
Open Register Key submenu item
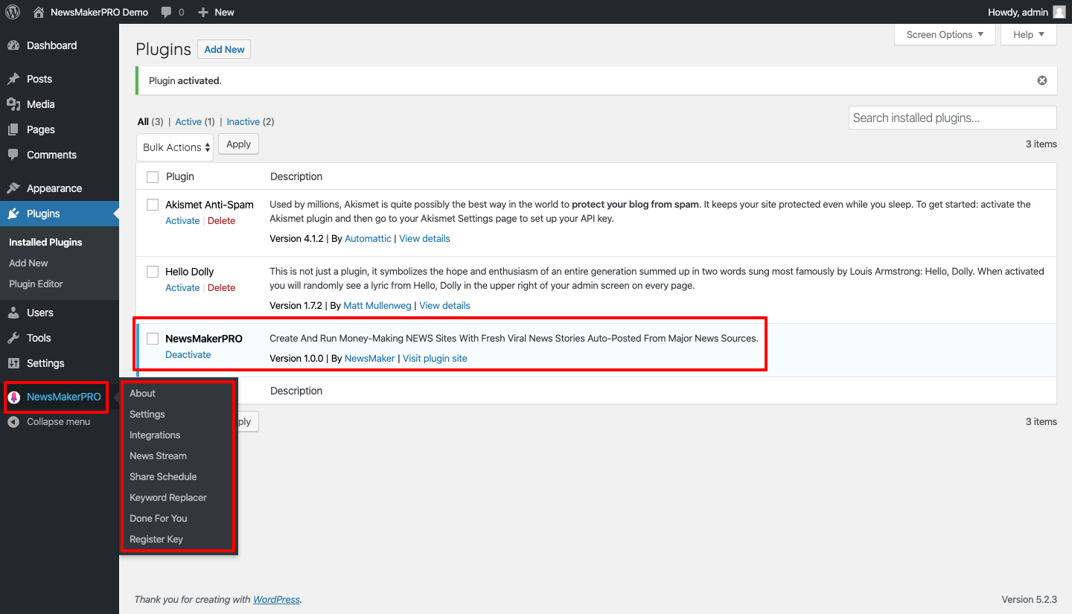[156, 539]
